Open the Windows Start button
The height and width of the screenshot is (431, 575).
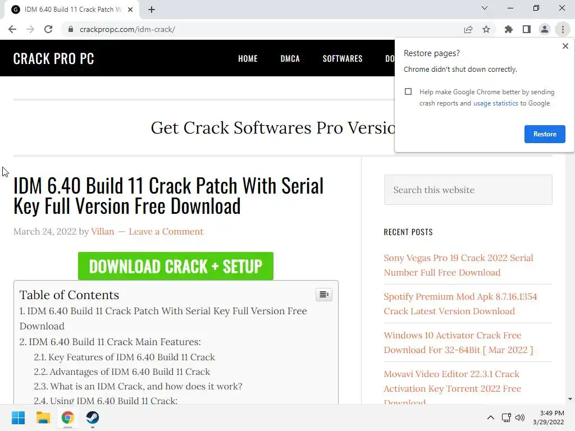tap(18, 418)
